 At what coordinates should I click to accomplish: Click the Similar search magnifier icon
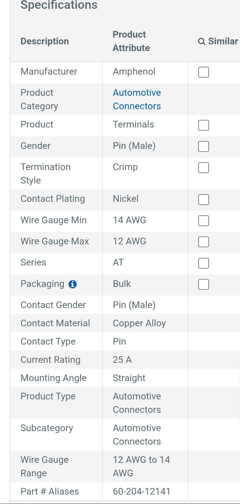point(202,42)
